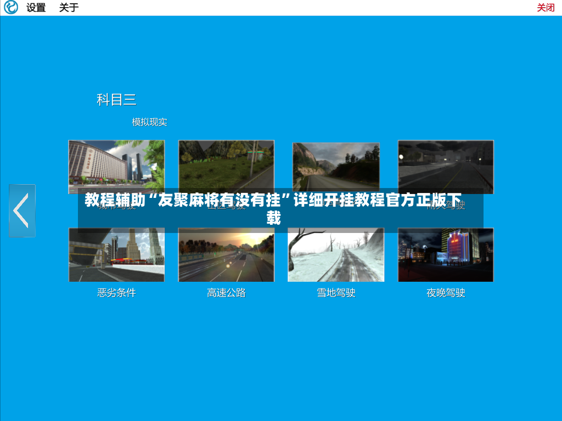Click the 科目三 heading
This screenshot has width=562, height=421.
[116, 100]
